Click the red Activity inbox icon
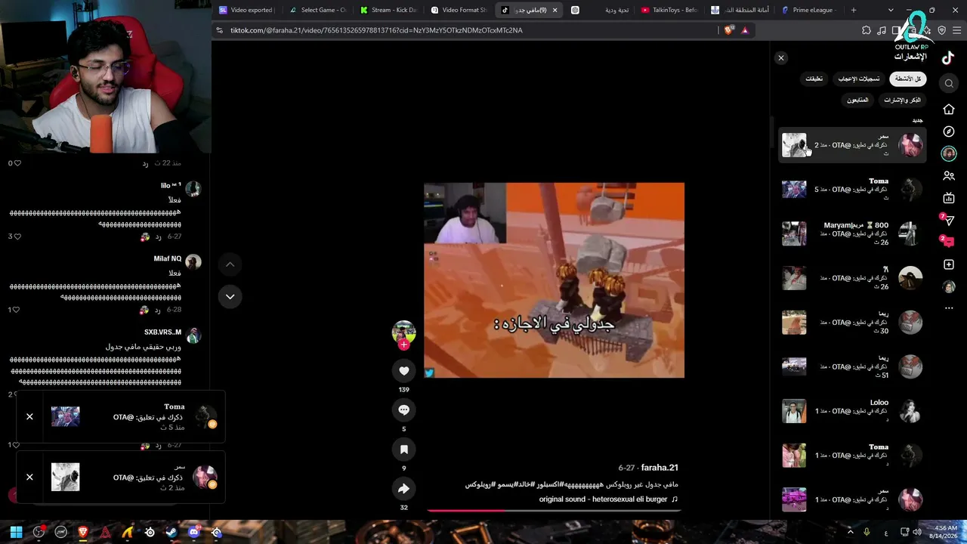This screenshot has height=544, width=967. tap(948, 242)
